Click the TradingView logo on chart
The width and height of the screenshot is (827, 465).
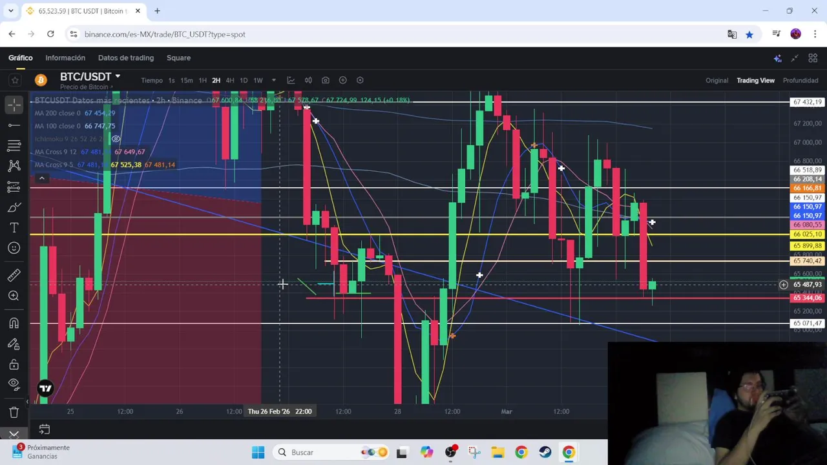[45, 388]
